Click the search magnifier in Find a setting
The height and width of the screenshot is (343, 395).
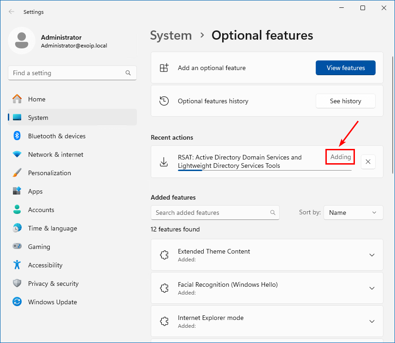tap(128, 73)
